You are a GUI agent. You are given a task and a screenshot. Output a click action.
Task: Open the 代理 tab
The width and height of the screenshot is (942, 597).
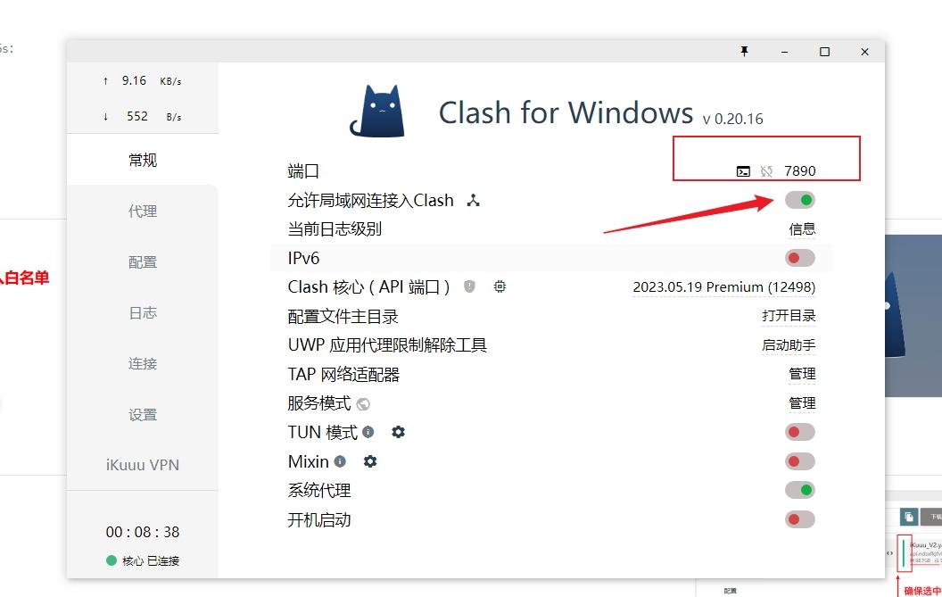pyautogui.click(x=143, y=211)
